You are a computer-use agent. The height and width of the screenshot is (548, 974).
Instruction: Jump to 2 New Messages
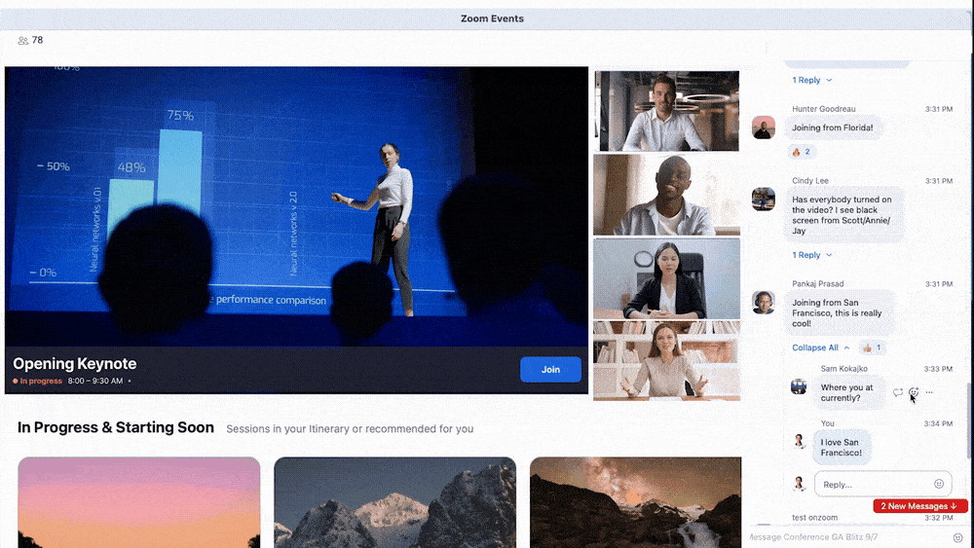919,506
